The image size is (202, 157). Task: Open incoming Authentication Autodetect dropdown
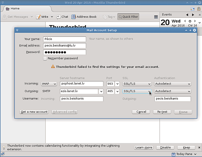[x=173, y=84]
